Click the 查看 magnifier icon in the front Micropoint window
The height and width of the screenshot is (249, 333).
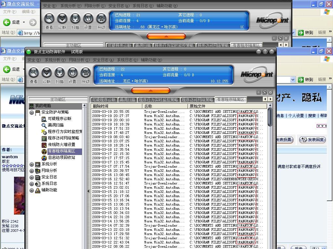click(33, 73)
